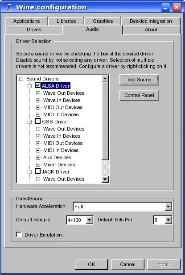Click the Test Sound button
This screenshot has height=275, width=185.
coord(139,80)
